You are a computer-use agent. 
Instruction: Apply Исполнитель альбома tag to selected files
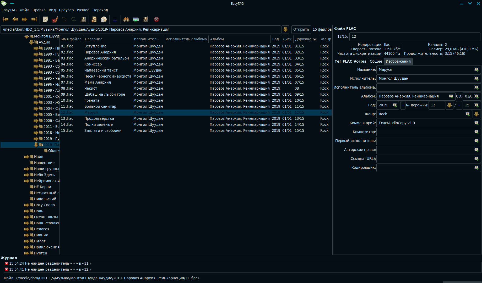pos(476,88)
